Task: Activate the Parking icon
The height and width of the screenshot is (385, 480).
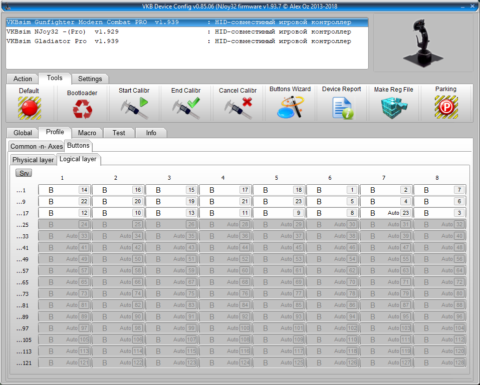Action: tap(446, 107)
